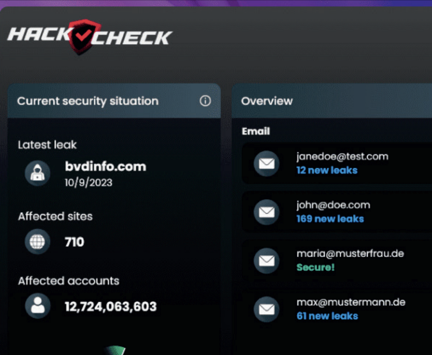The image size is (432, 355).
Task: Open the 12 new leaks link
Action: [x=327, y=170]
